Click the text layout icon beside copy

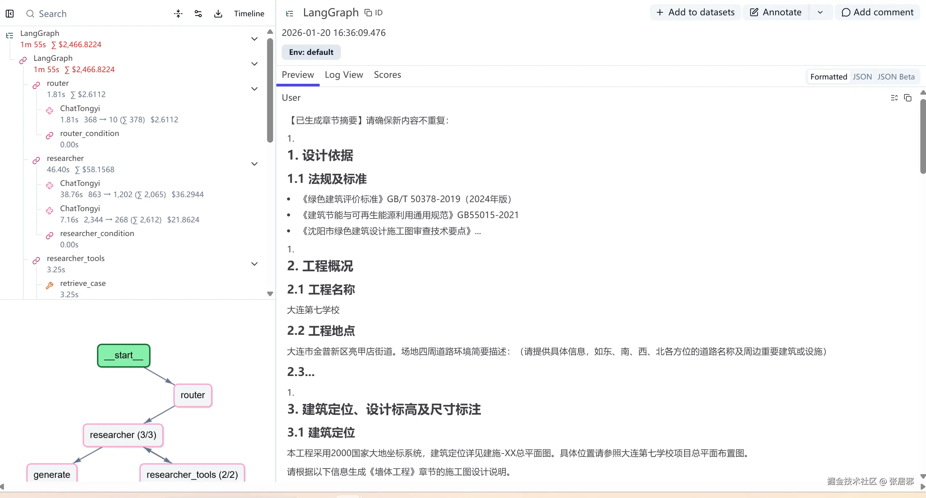click(x=894, y=98)
